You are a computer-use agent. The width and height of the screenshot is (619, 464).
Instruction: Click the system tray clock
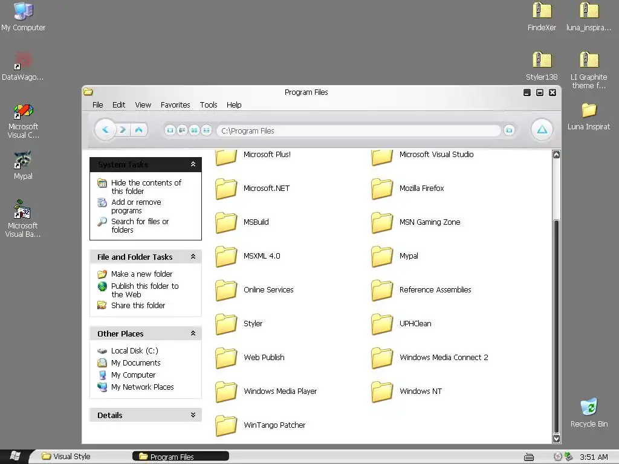click(x=594, y=457)
